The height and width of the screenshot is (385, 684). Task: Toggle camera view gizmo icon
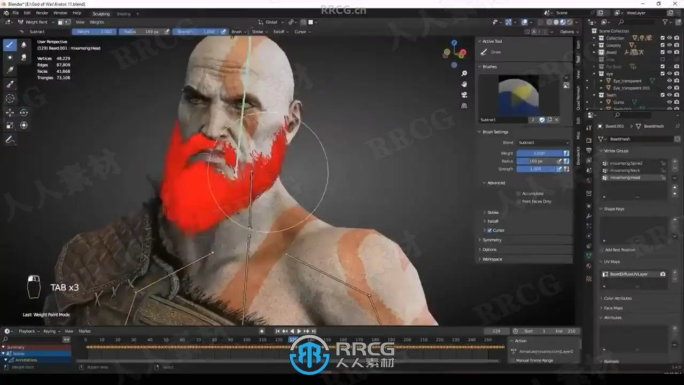(x=464, y=95)
